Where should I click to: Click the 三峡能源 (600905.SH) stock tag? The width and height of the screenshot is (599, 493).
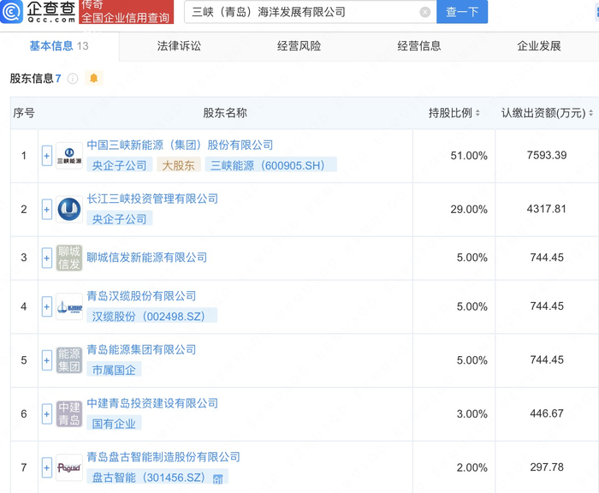pos(268,165)
